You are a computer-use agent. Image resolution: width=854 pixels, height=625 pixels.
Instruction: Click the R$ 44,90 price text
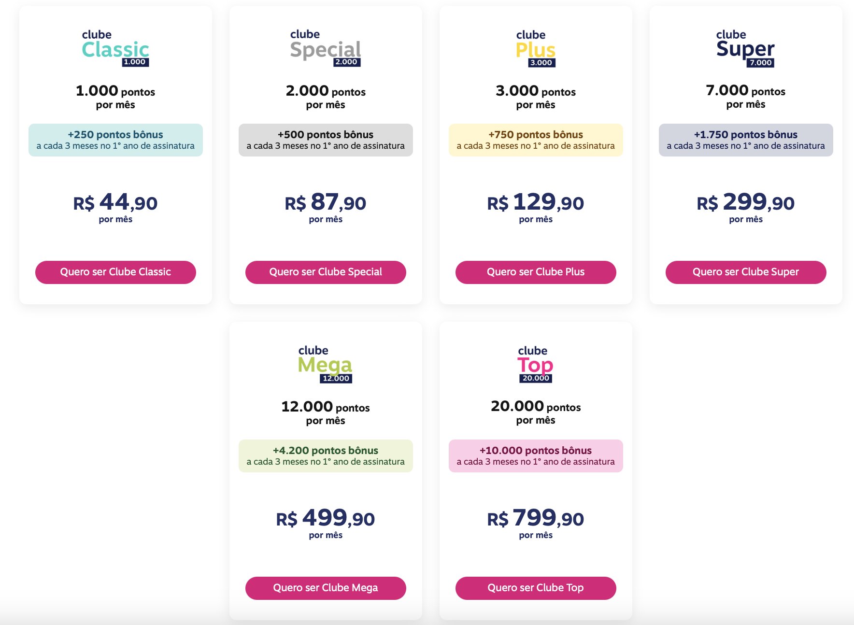pyautogui.click(x=115, y=202)
